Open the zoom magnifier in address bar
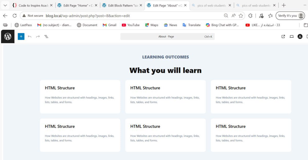Image resolution: width=308 pixels, height=160 pixels. coord(226,16)
